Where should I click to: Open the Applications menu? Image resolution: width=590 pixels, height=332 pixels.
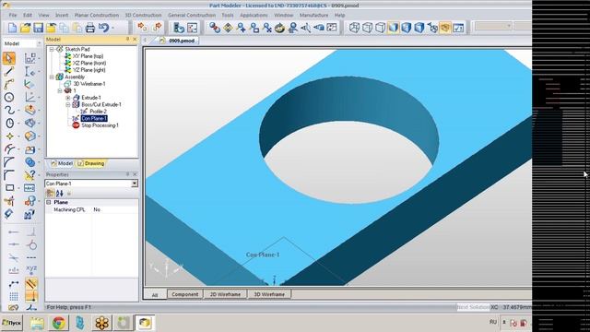(x=254, y=15)
